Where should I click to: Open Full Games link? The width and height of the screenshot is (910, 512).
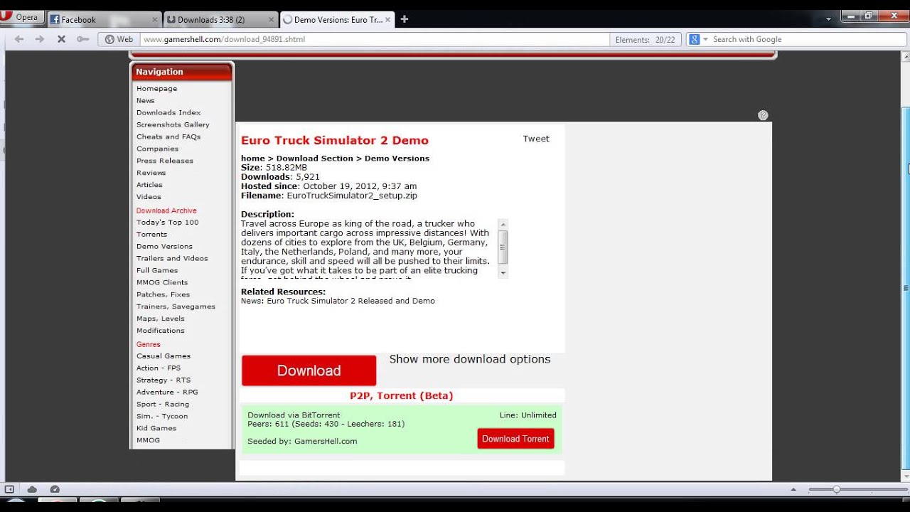157,271
